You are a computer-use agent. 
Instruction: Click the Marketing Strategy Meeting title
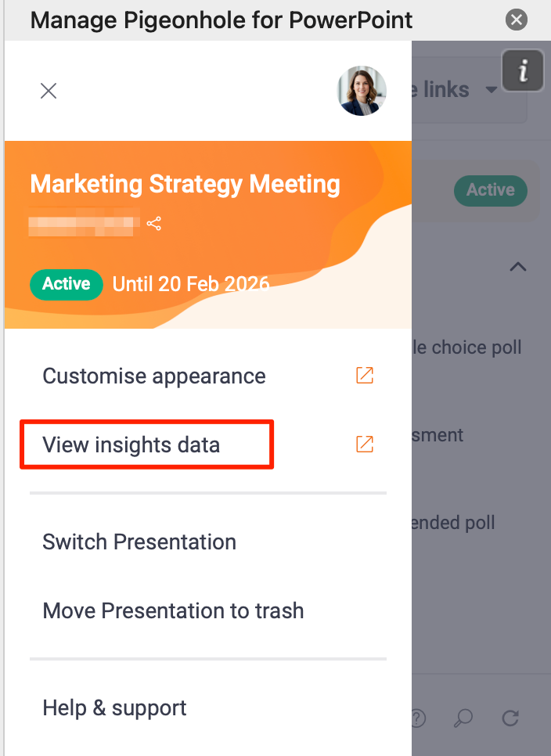(x=185, y=185)
